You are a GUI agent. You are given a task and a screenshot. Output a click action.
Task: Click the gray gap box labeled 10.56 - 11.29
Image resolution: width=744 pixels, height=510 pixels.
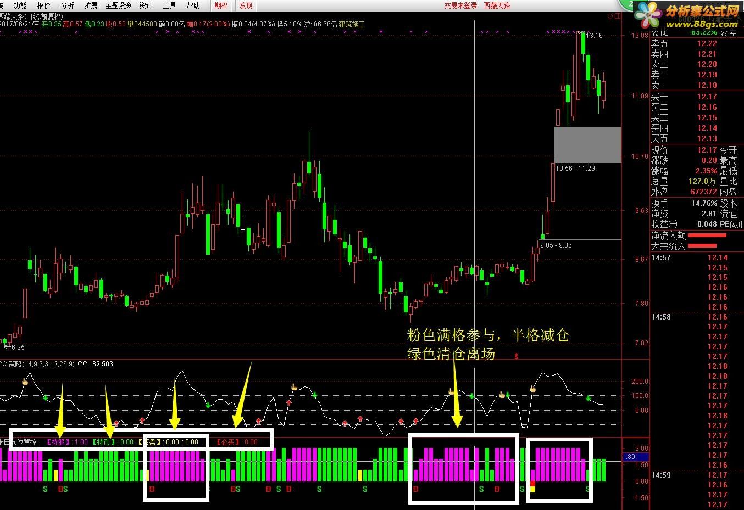click(588, 144)
